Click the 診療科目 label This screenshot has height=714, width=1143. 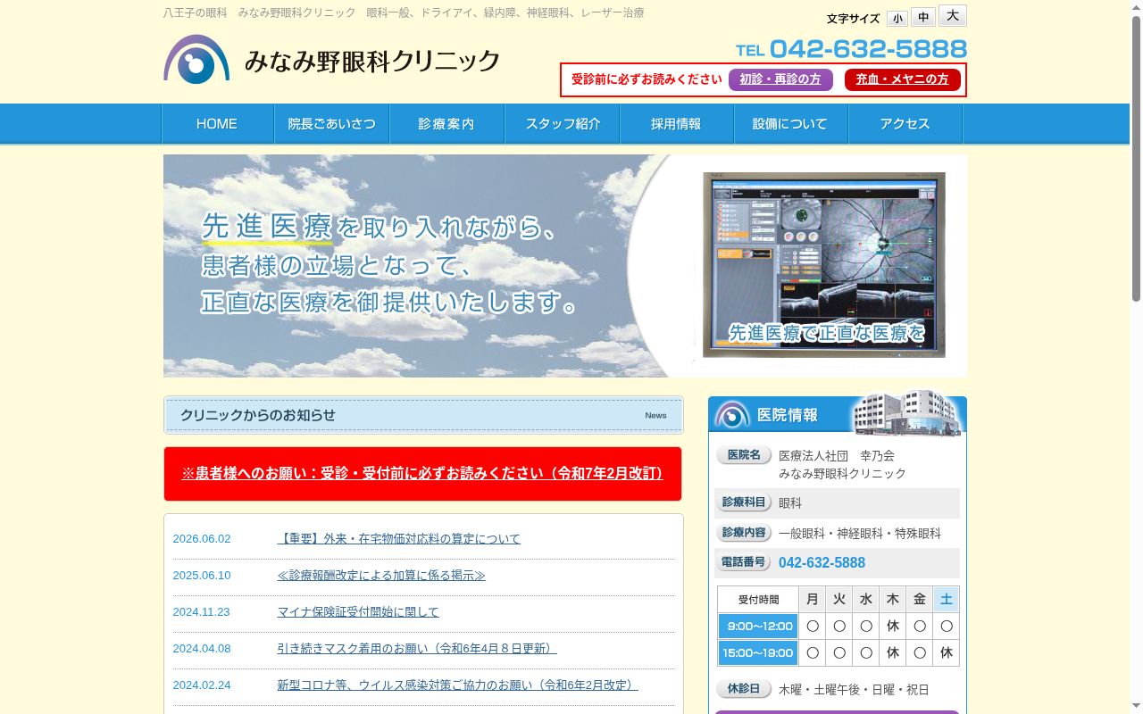click(743, 502)
